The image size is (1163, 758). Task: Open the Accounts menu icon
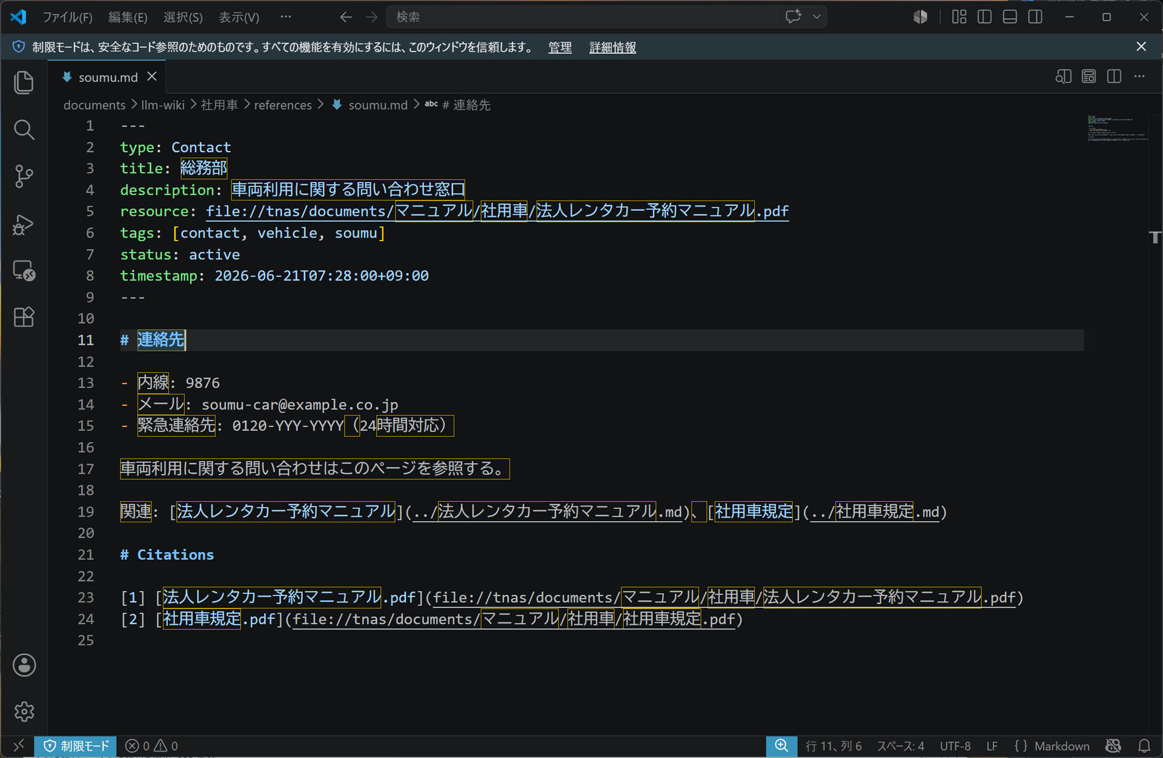click(x=24, y=665)
